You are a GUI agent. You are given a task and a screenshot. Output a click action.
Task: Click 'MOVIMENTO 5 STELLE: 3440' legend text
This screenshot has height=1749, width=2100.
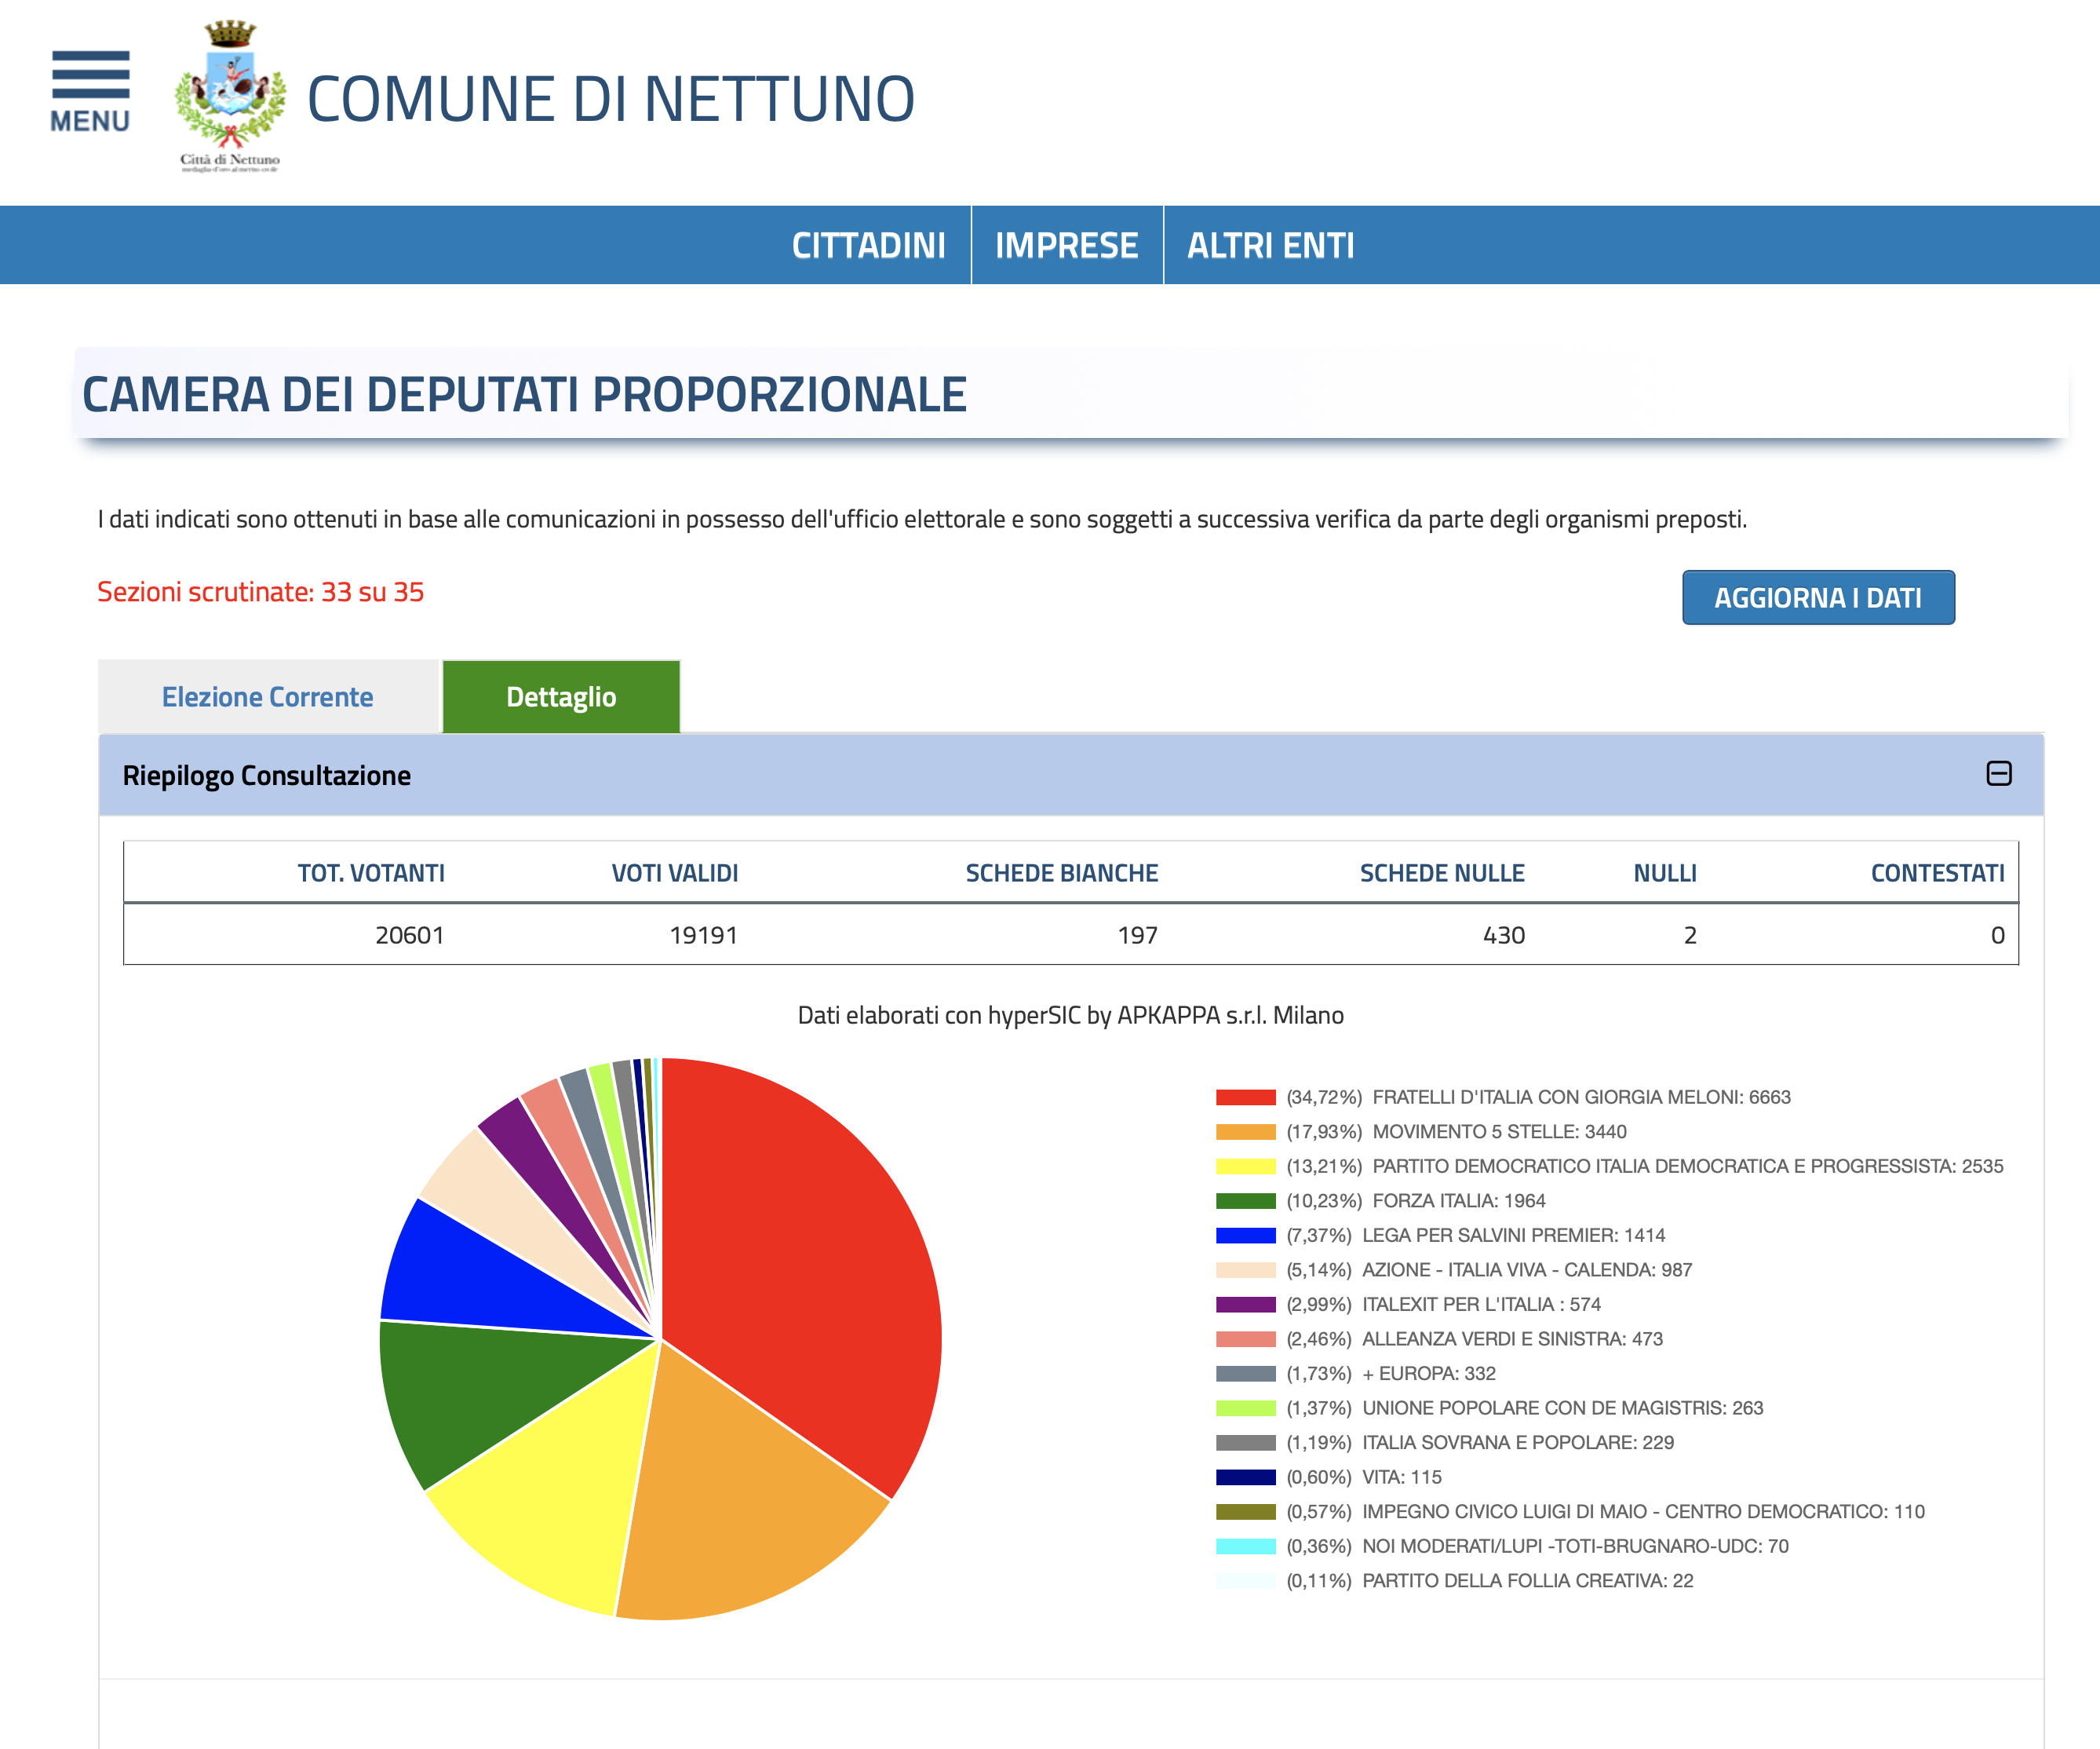click(x=1499, y=1132)
